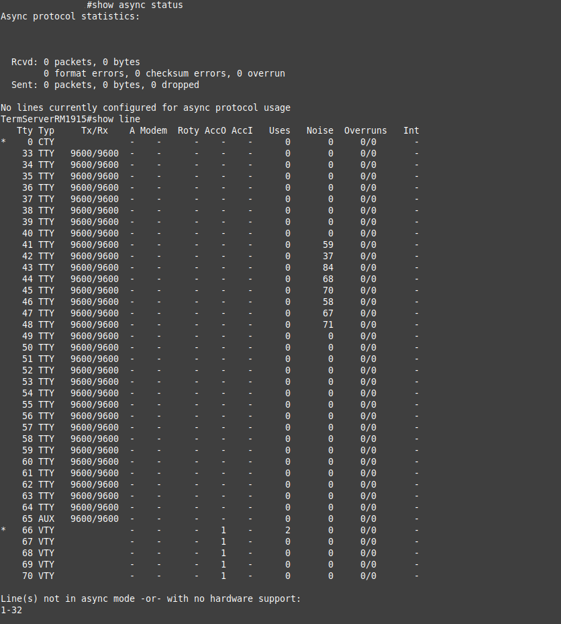Click the 'Modem' column header

[x=154, y=131]
